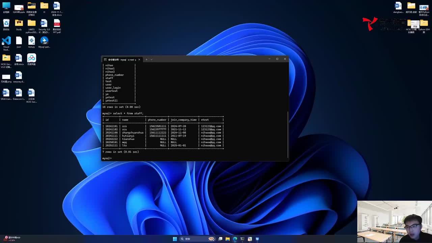Maximize the terminal window
Screen dimensions: 432x243
277,59
